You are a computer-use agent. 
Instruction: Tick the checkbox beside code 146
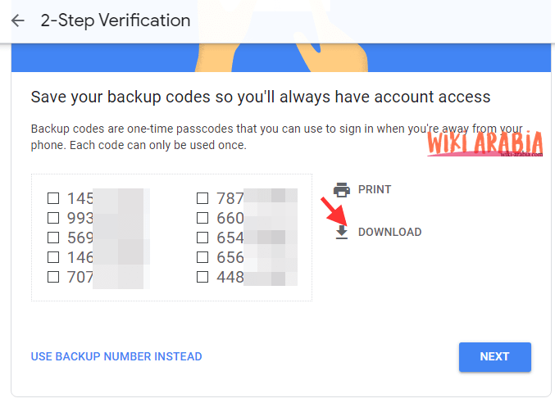click(x=53, y=257)
